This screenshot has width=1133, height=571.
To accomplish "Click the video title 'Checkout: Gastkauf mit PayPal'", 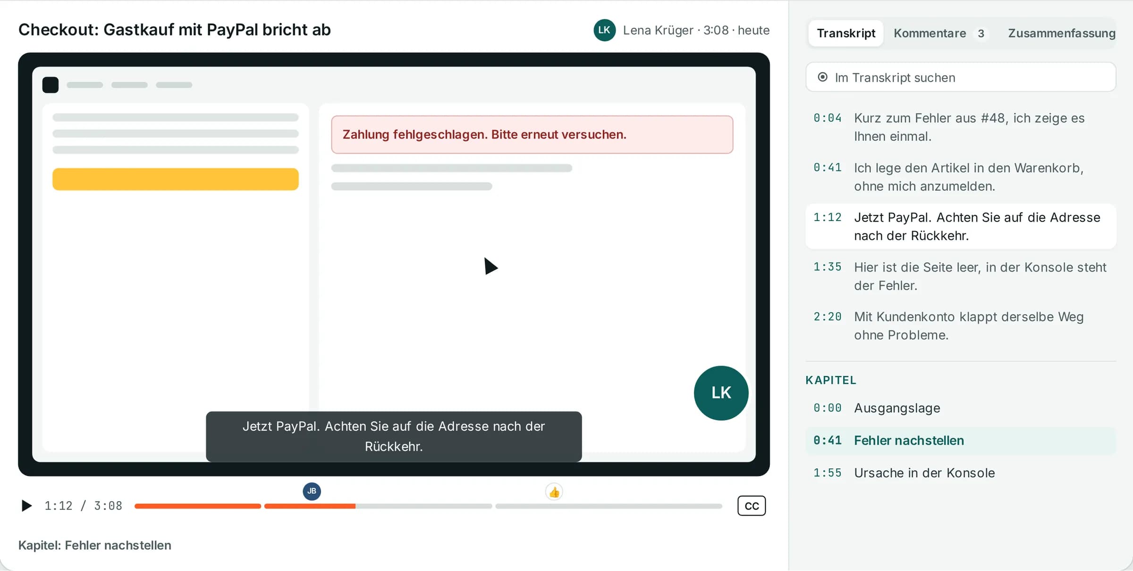I will (x=174, y=30).
